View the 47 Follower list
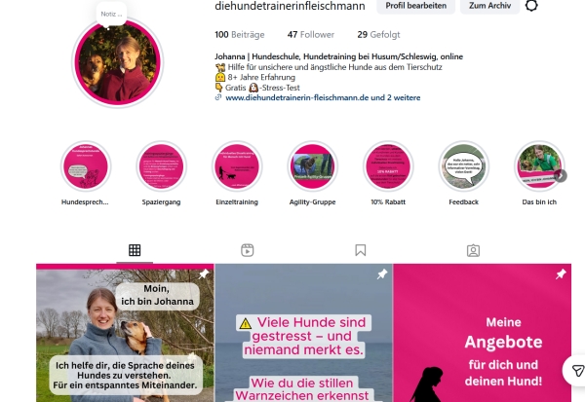This screenshot has height=402, width=585. pyautogui.click(x=311, y=35)
